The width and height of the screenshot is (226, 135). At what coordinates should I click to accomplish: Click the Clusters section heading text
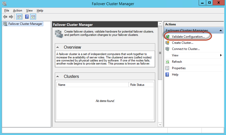[71, 77]
